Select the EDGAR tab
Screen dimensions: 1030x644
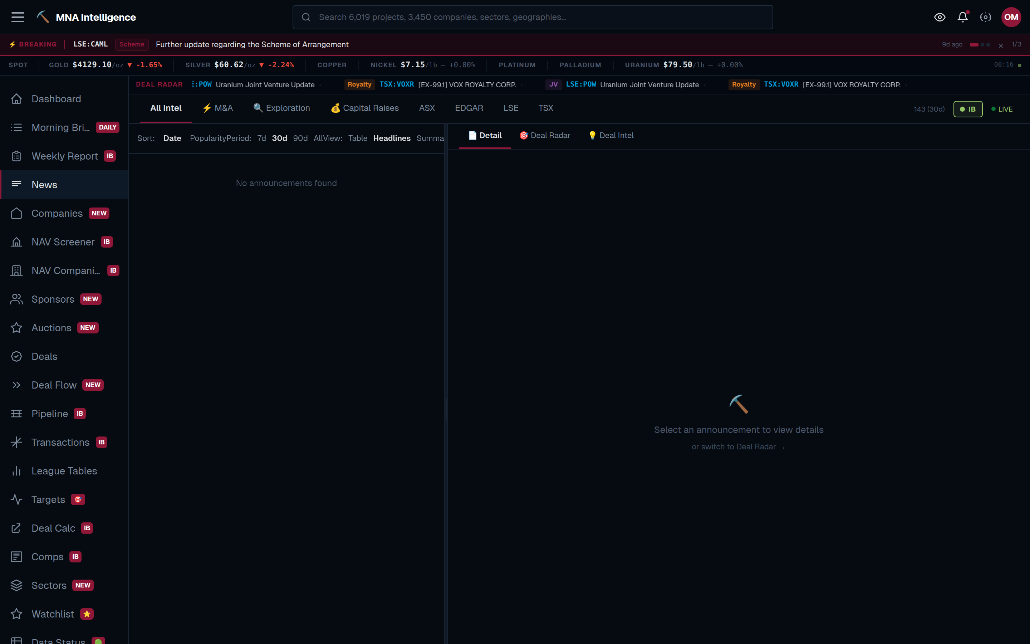(469, 108)
